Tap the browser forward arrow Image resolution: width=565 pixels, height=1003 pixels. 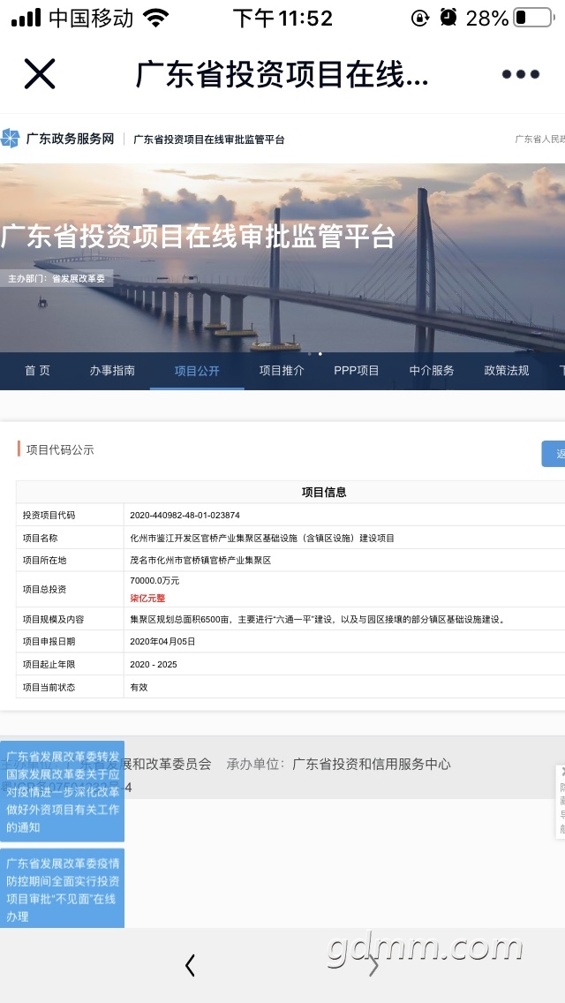373,965
